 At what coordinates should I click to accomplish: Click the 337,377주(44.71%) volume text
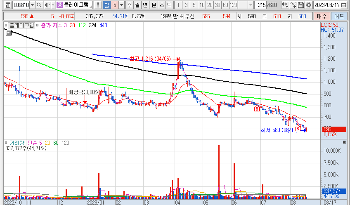(x=26, y=148)
